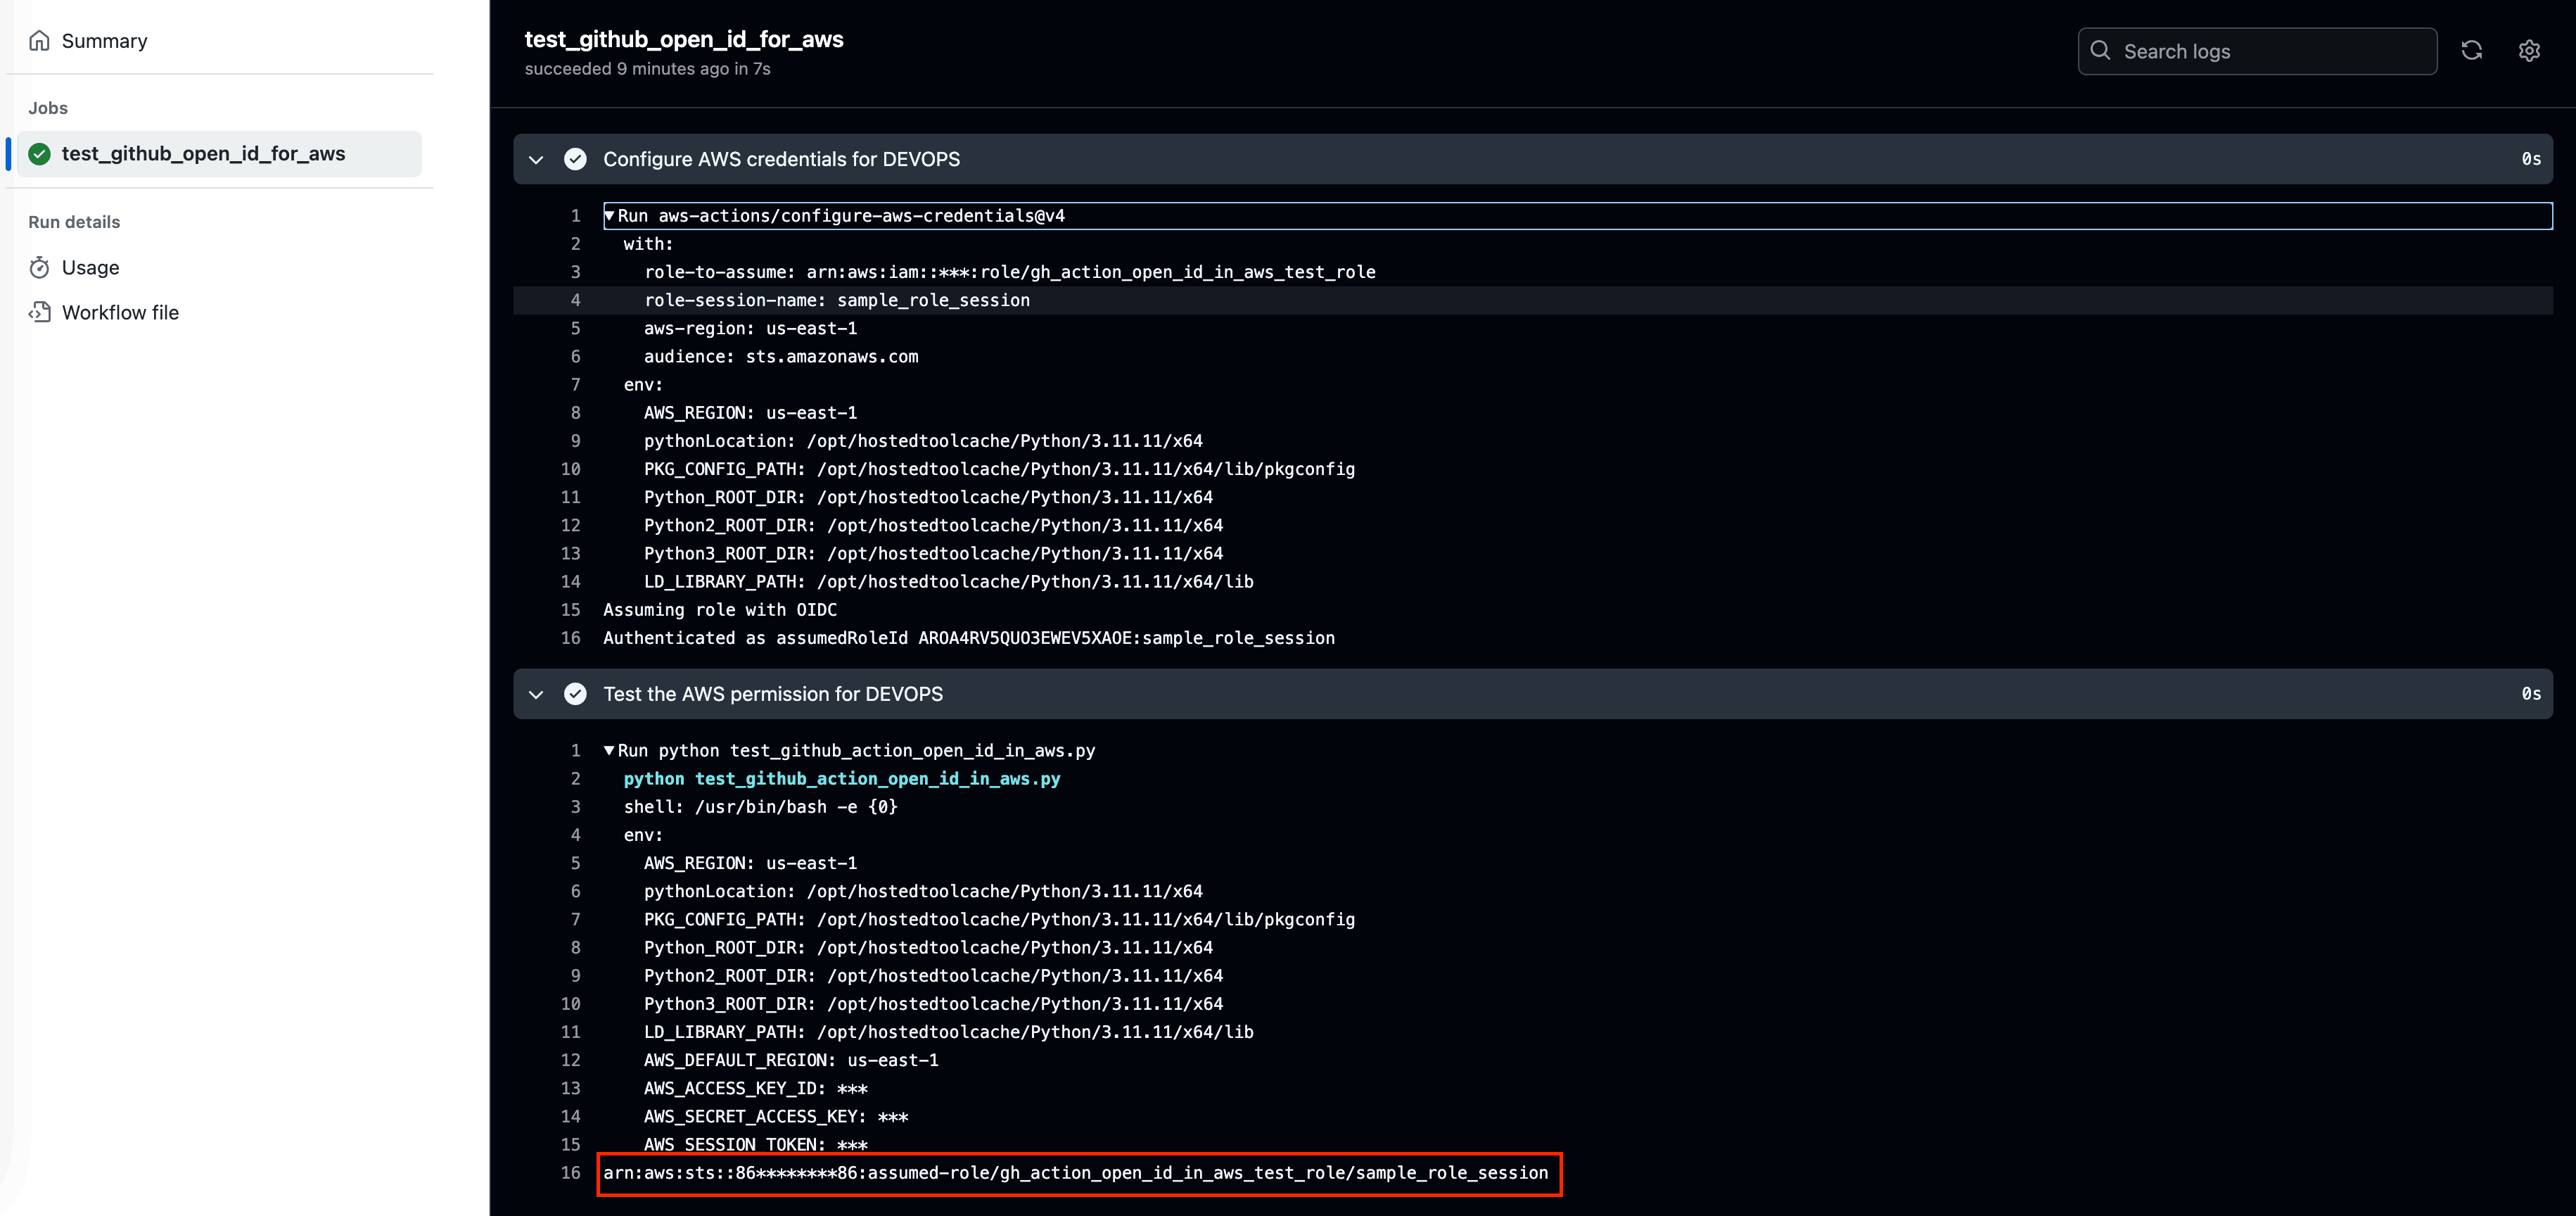Click the Summary home icon
The image size is (2576, 1216).
click(x=39, y=41)
